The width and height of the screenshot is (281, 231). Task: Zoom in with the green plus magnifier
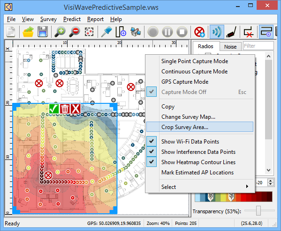[60, 32]
